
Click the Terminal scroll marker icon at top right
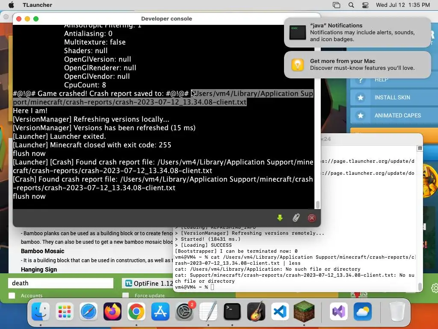(420, 148)
